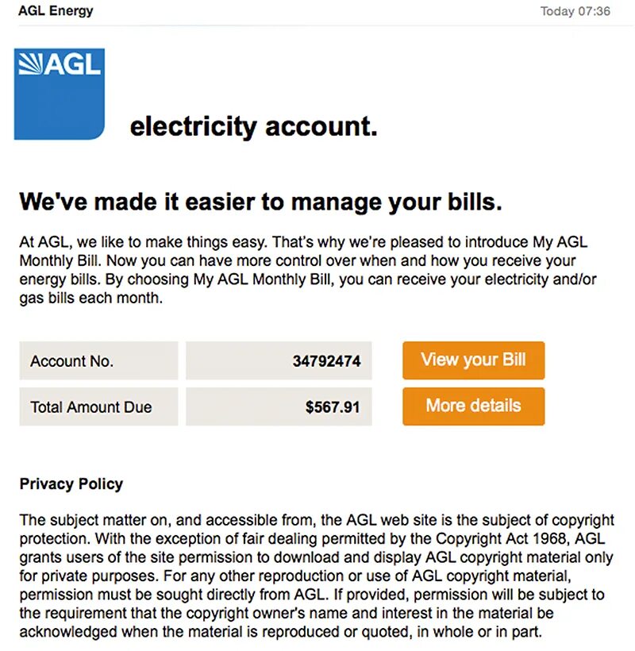Click the 'electricity account.' heading
This screenshot has width=635, height=651.
coord(253,126)
